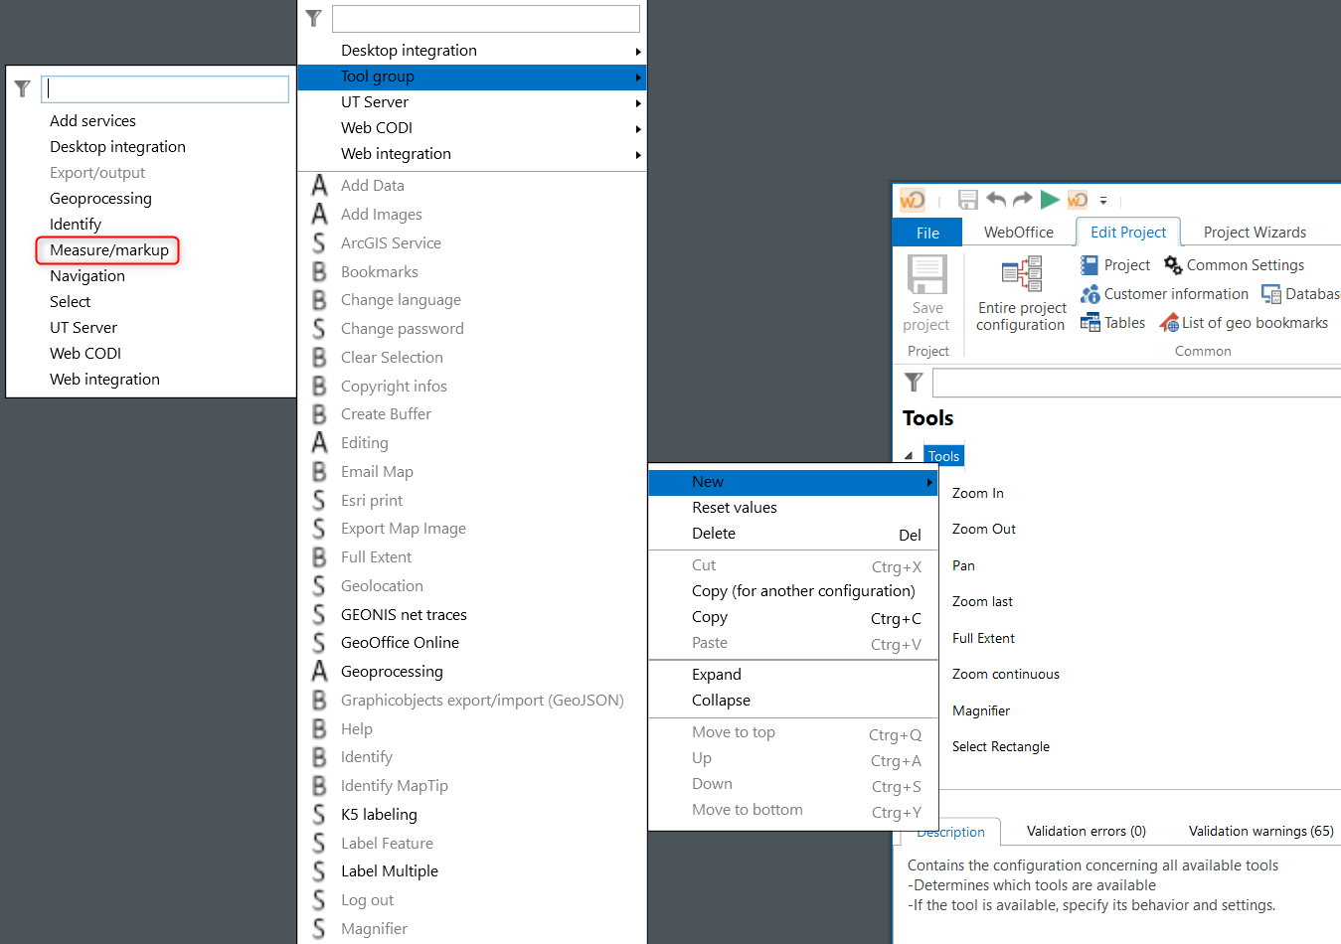
Task: Select Navigation in the left list
Action: pyautogui.click(x=87, y=276)
